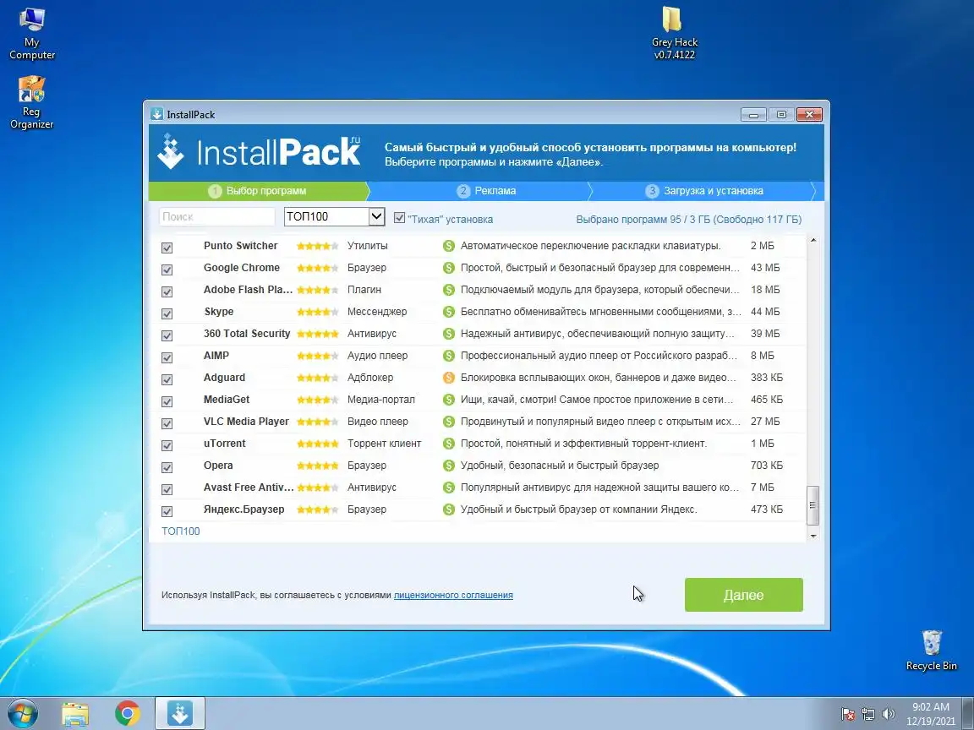Toggle the AIMP checkbox
The image size is (974, 730).
(167, 357)
